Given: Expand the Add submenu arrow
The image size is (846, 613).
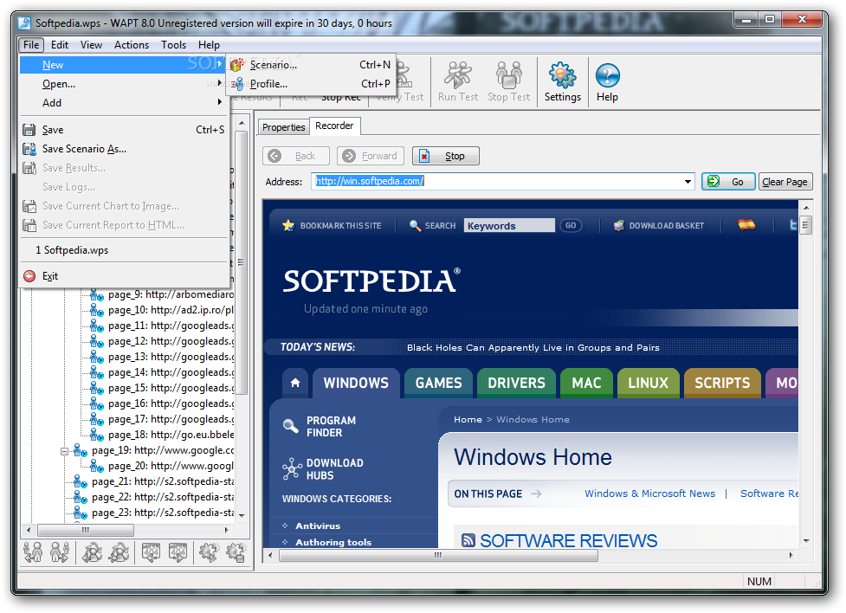Looking at the screenshot, I should click(220, 102).
